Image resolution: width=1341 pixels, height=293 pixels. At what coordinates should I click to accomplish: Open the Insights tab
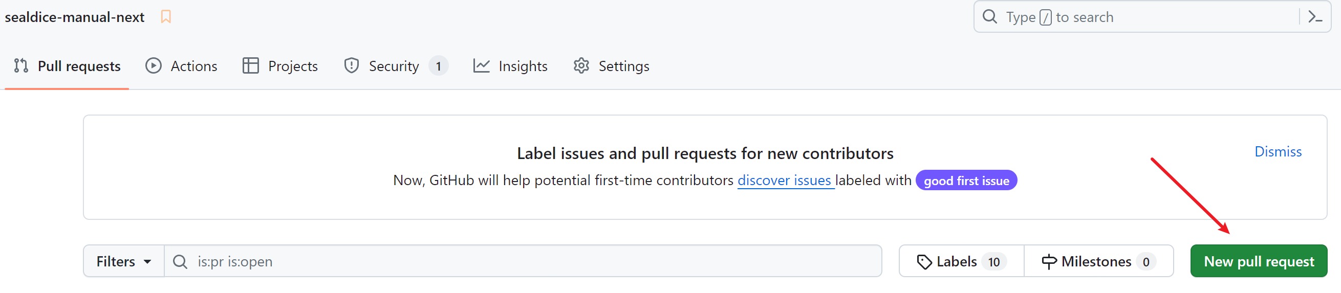(523, 66)
